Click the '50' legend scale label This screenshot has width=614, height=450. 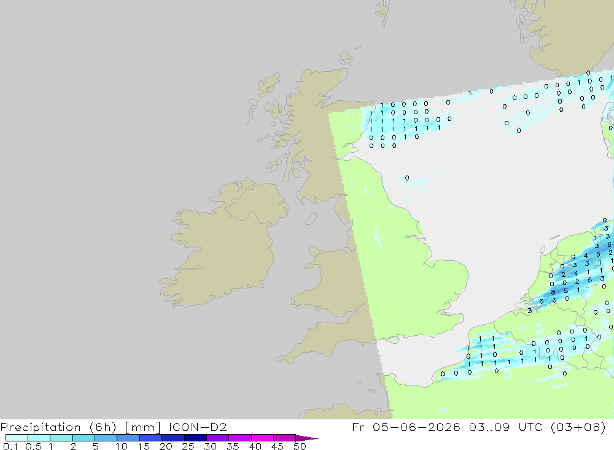300,446
